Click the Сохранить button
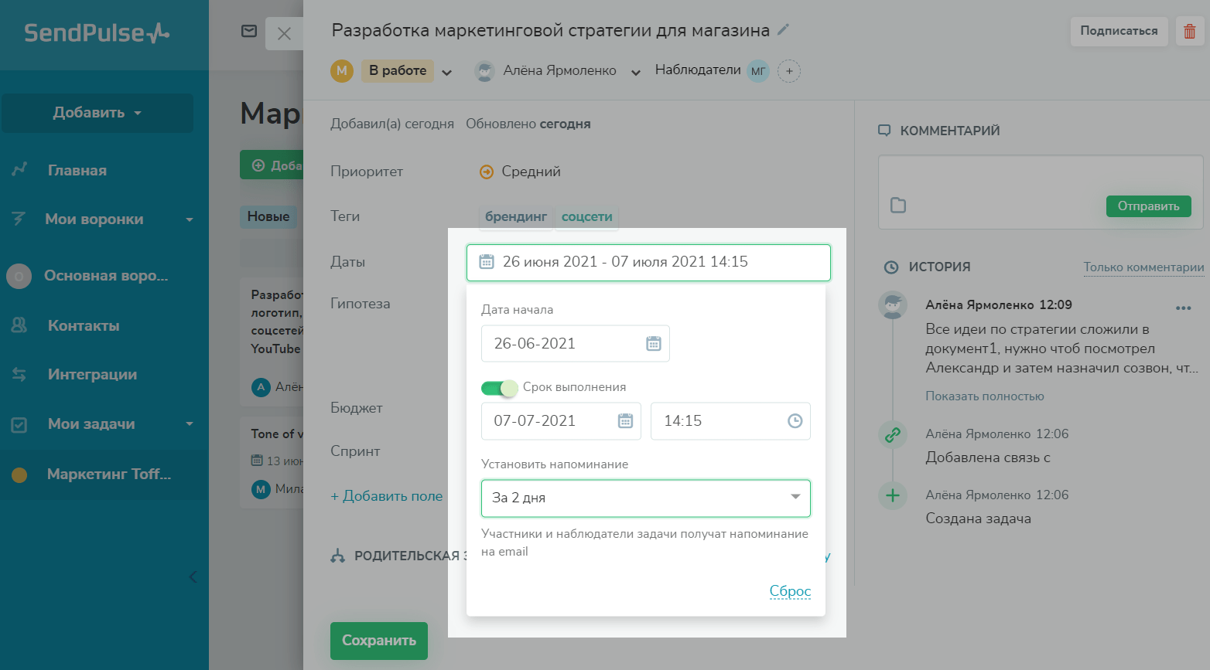The width and height of the screenshot is (1210, 670). tap(379, 641)
